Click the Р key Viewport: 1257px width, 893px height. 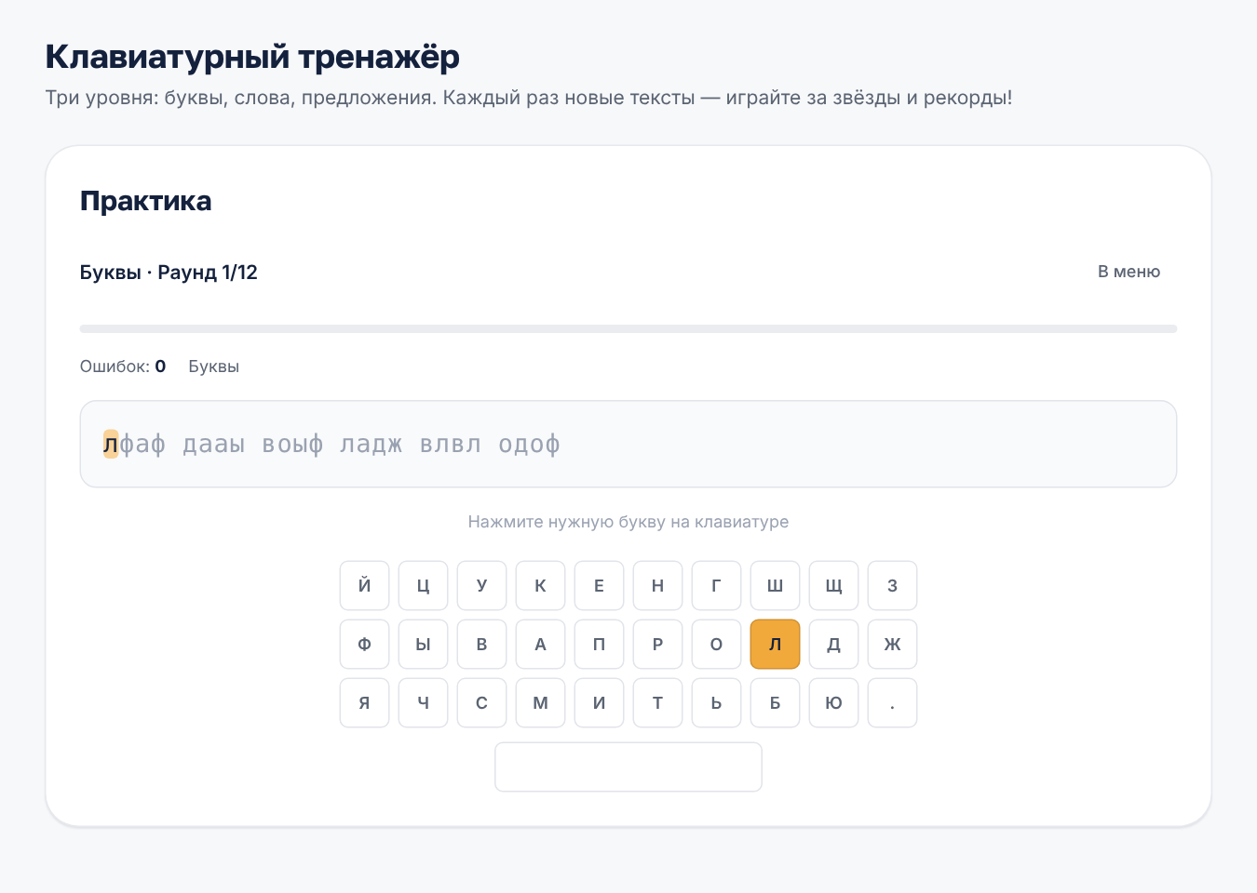coord(657,644)
